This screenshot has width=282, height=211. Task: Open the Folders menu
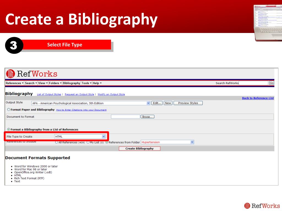[x=55, y=83]
